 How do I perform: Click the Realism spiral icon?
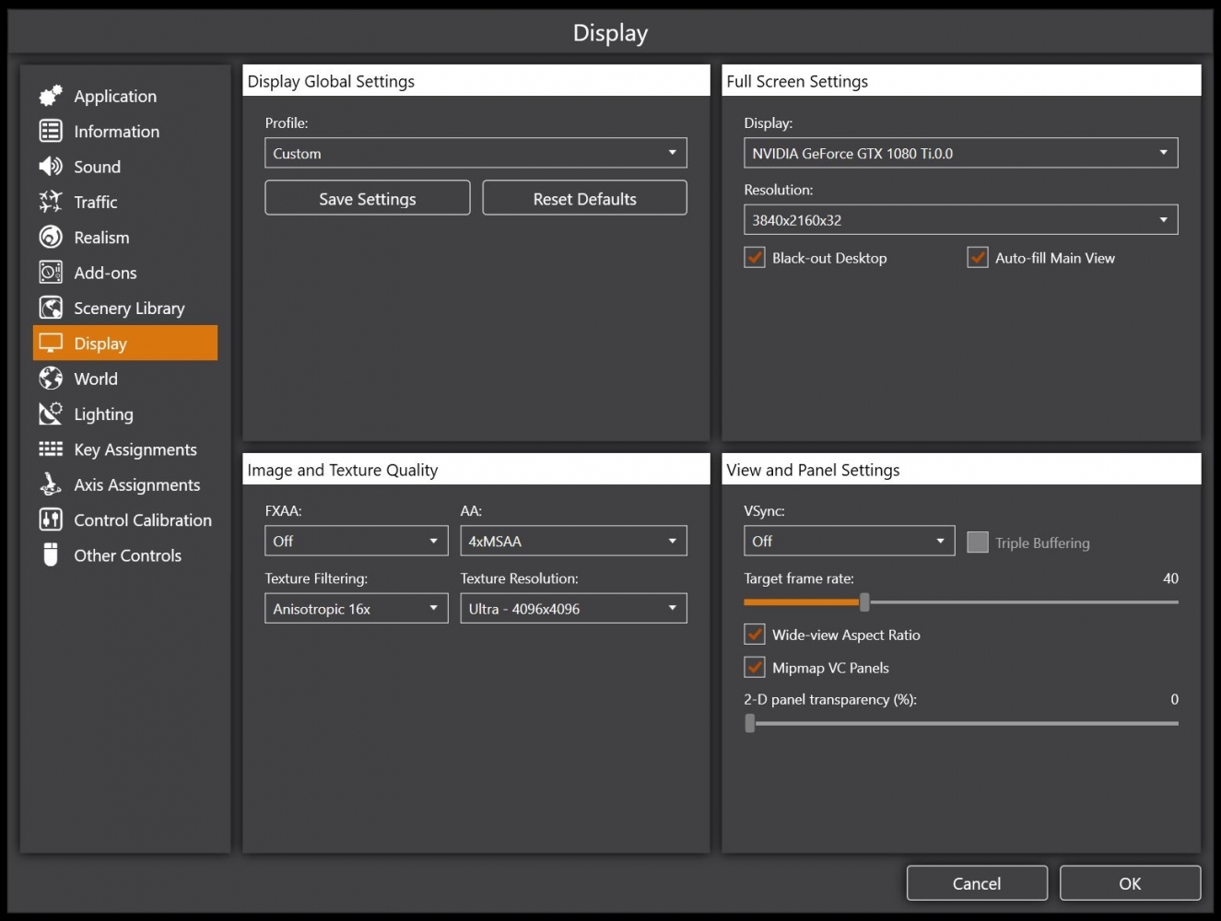pos(51,237)
